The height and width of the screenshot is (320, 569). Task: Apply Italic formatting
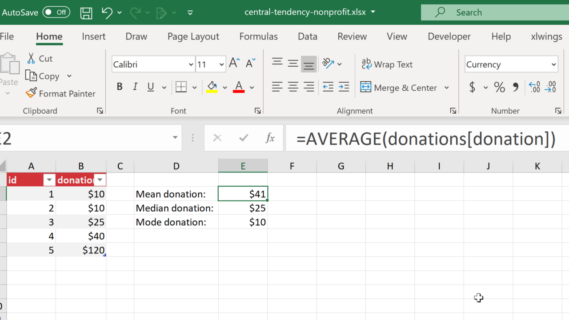click(135, 87)
